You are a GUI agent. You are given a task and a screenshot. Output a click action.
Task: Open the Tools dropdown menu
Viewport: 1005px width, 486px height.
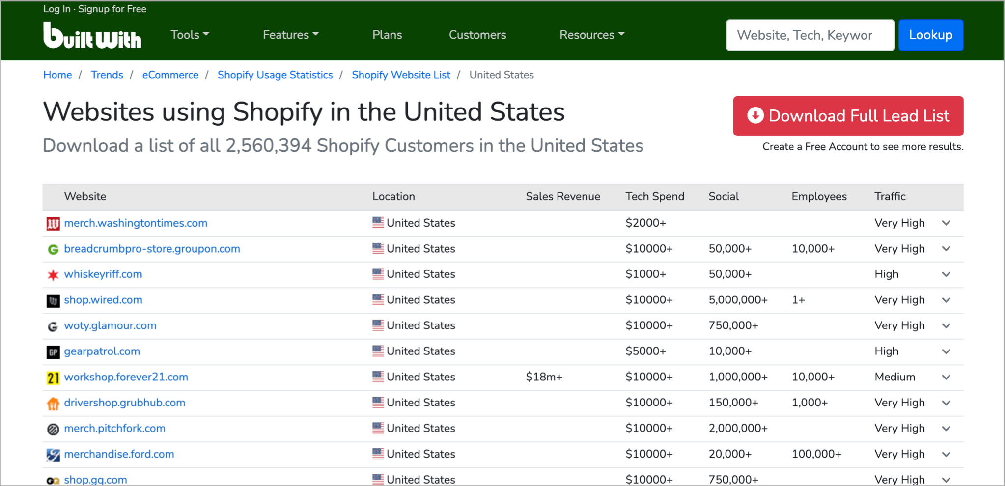click(190, 35)
